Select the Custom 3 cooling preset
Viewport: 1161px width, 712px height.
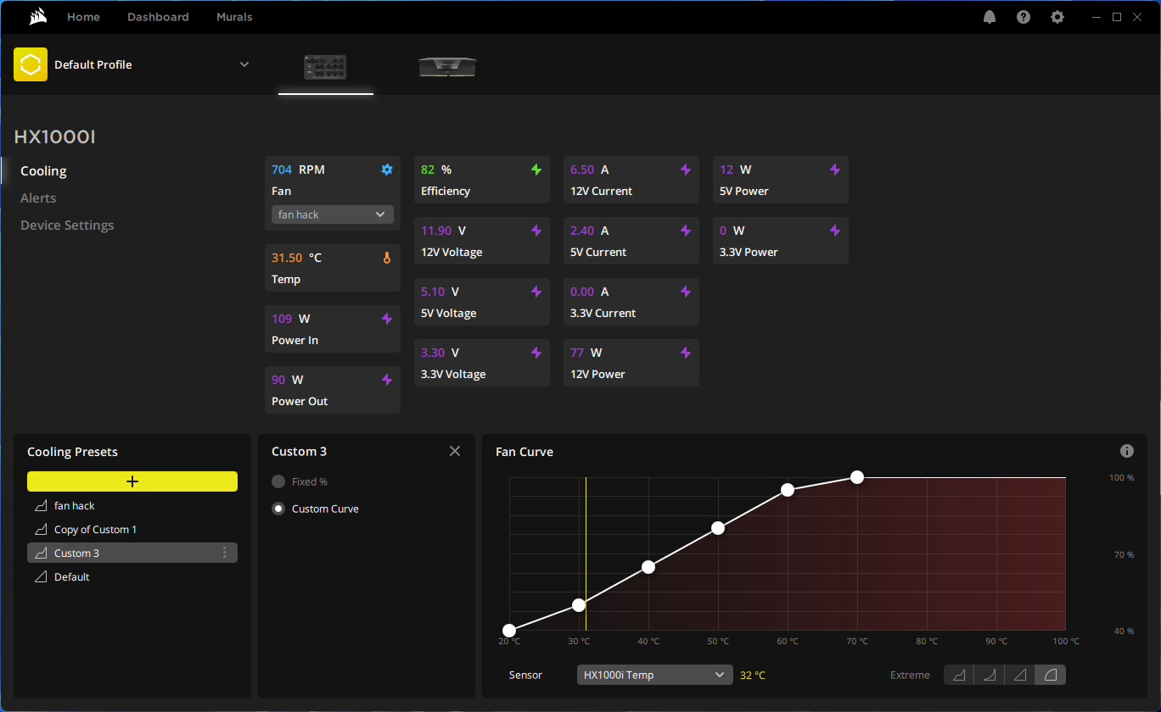(x=132, y=553)
